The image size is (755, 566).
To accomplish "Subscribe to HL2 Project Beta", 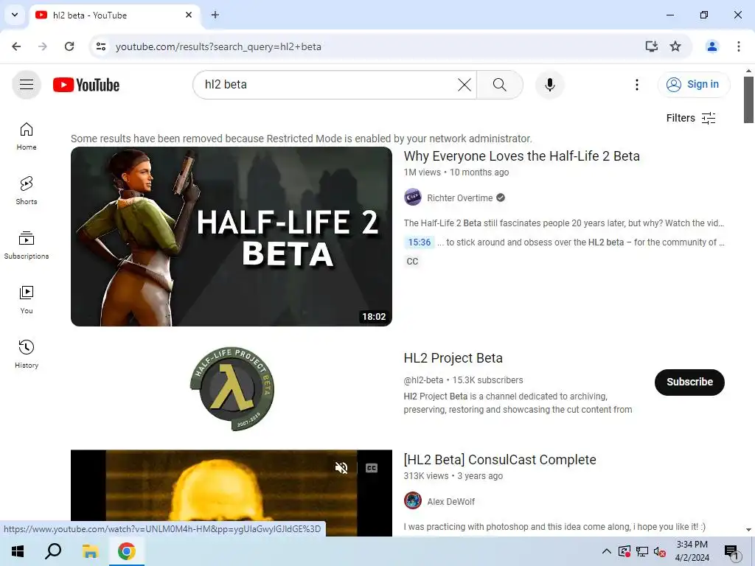I will pyautogui.click(x=689, y=382).
